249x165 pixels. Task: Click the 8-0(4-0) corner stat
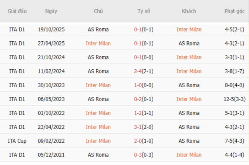[234, 85]
